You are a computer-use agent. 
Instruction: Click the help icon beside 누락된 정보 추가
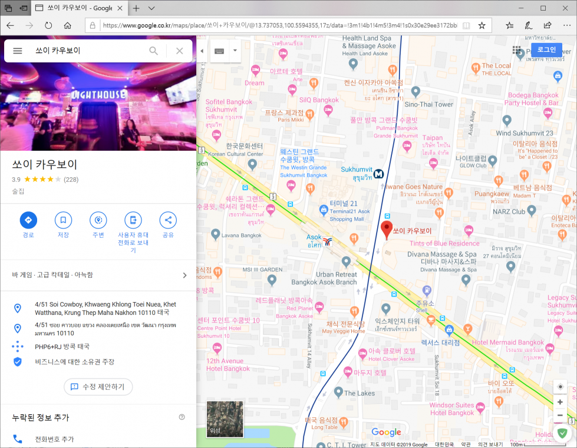182,417
